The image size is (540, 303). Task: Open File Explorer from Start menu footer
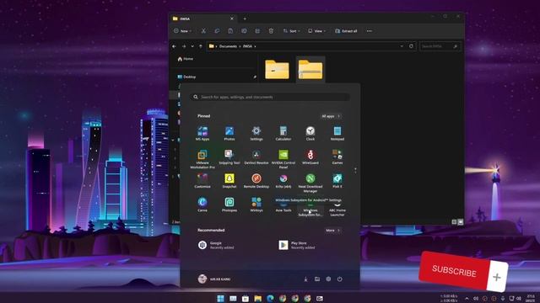pyautogui.click(x=317, y=279)
